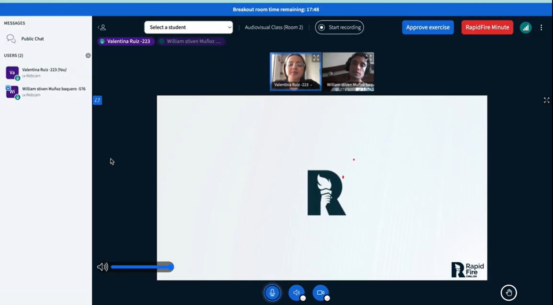Viewport: 553px width, 305px height.
Task: Click the signal strength connection status icon
Action: click(x=526, y=27)
